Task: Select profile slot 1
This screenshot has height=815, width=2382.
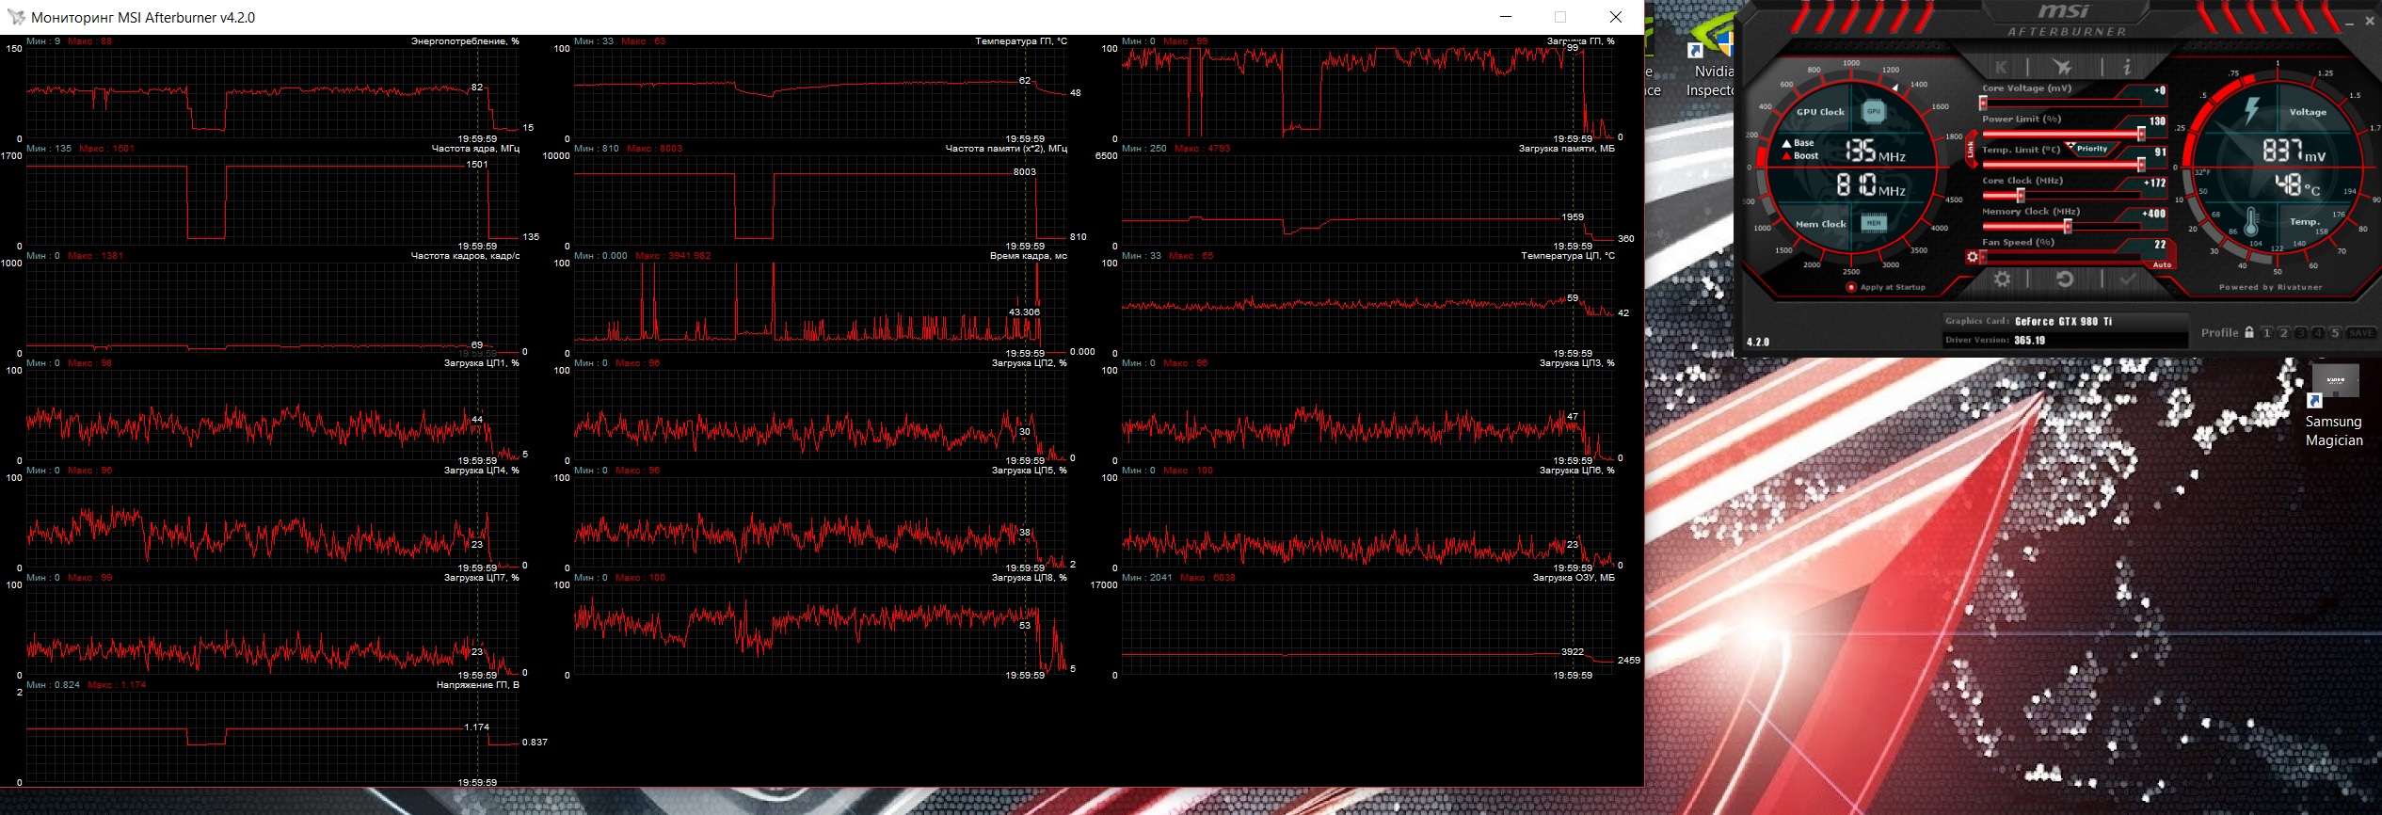Action: (2266, 333)
